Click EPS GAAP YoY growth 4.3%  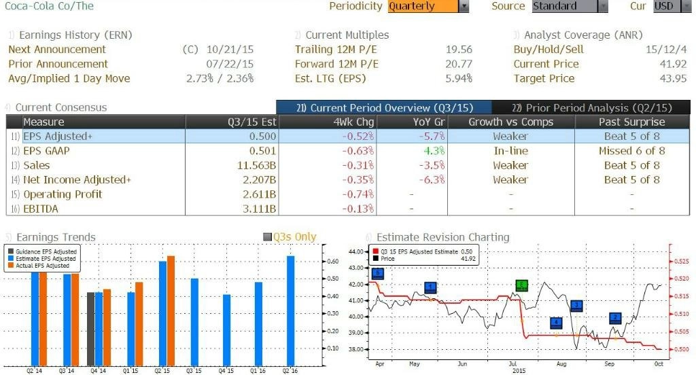(x=434, y=151)
